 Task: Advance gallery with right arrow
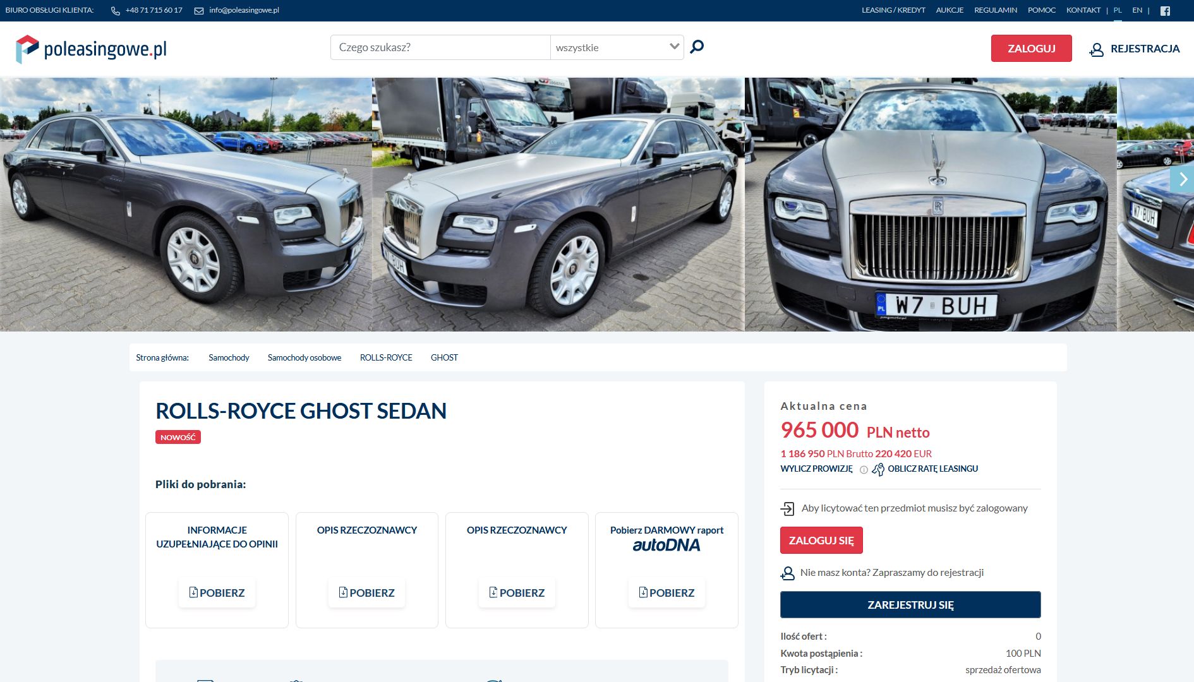[1182, 179]
